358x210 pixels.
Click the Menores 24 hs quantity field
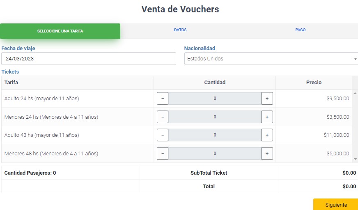215,117
